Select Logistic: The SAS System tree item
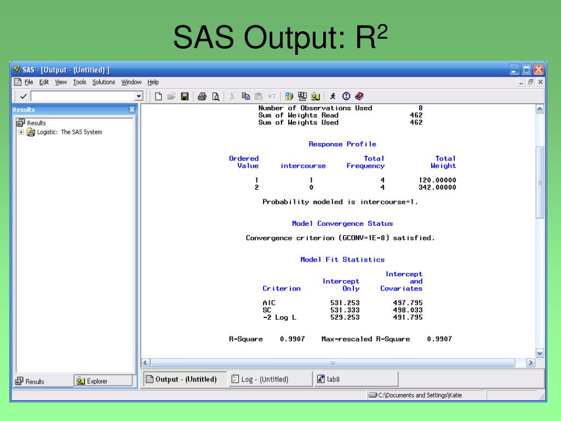This screenshot has height=421, width=561. pos(70,132)
